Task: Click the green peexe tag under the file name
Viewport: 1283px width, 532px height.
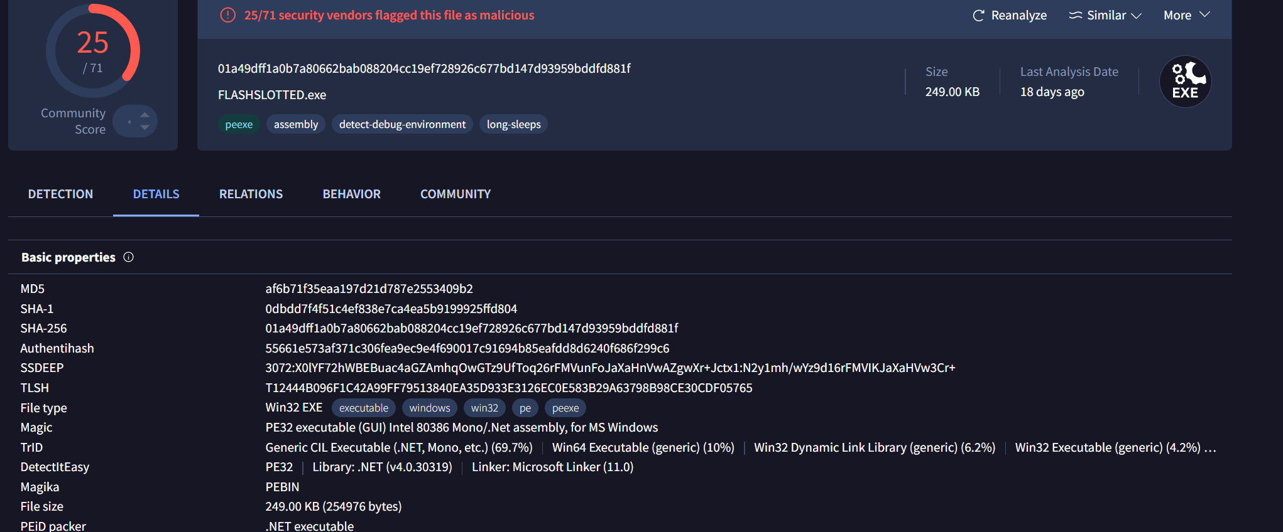Action: [239, 124]
